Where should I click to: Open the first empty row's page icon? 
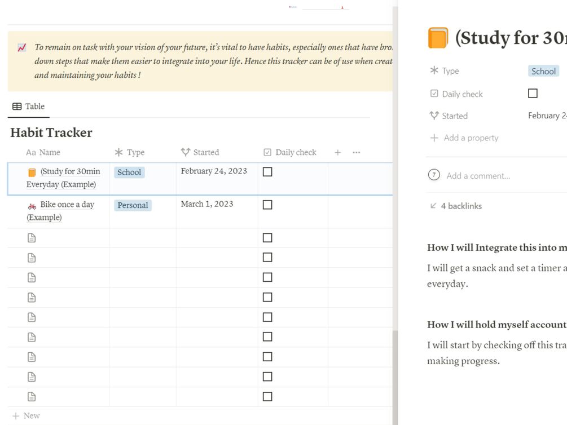coord(32,238)
